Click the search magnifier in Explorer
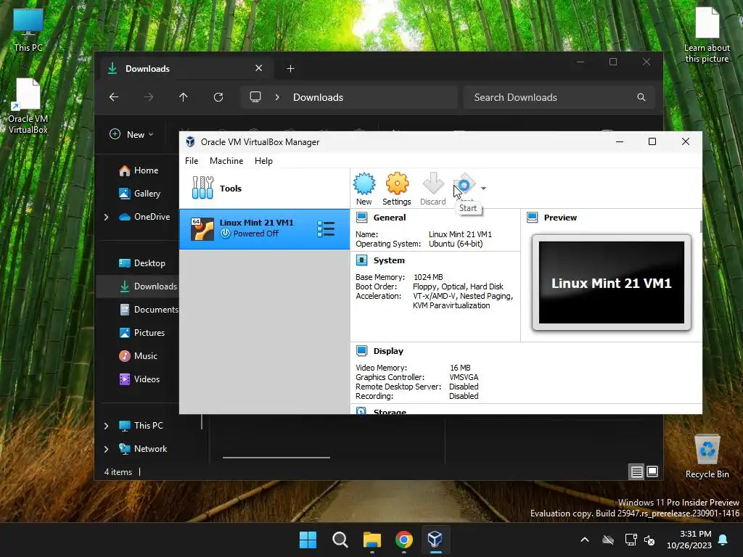The height and width of the screenshot is (557, 743). [x=641, y=97]
